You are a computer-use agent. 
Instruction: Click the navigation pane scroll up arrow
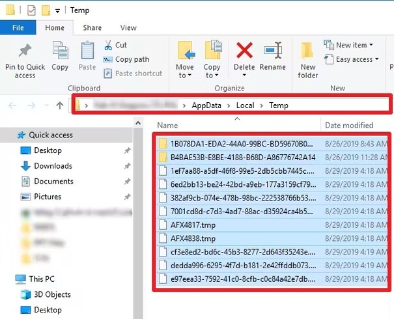point(138,123)
